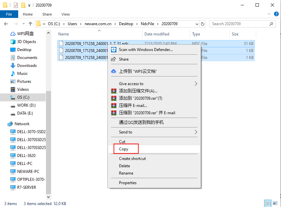Select the NdcFile breadcrumb segment
Viewport: 281px width, 207px height.
click(147, 24)
